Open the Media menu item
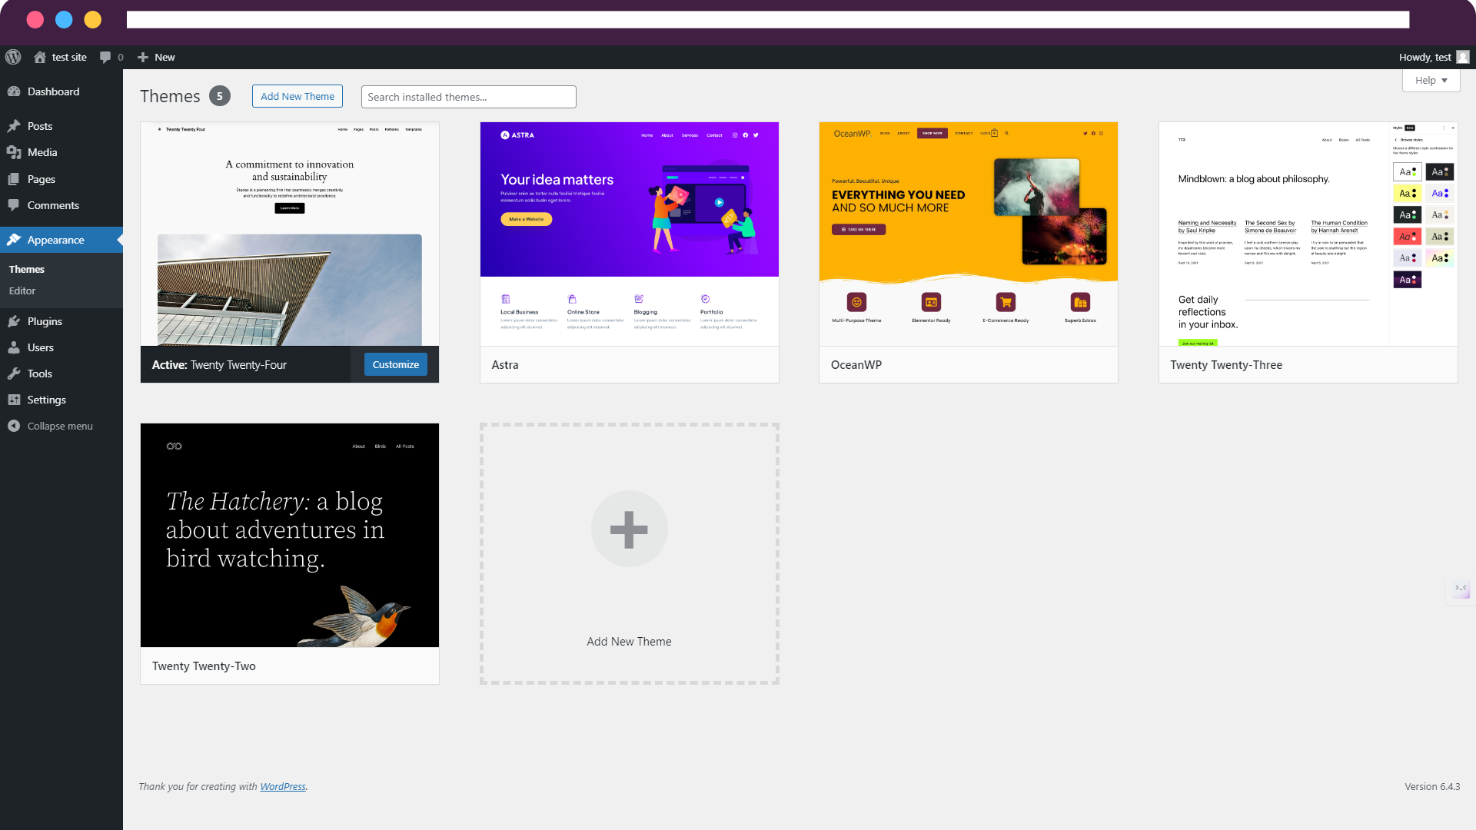Screen dimensions: 1476x830 coord(61,152)
